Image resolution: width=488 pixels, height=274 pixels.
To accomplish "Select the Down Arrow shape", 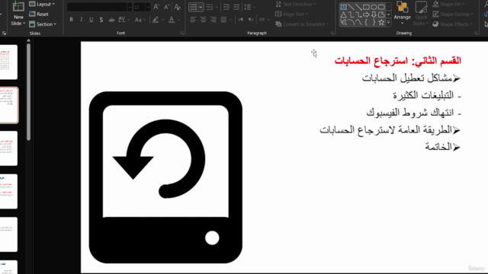I will [x=374, y=14].
